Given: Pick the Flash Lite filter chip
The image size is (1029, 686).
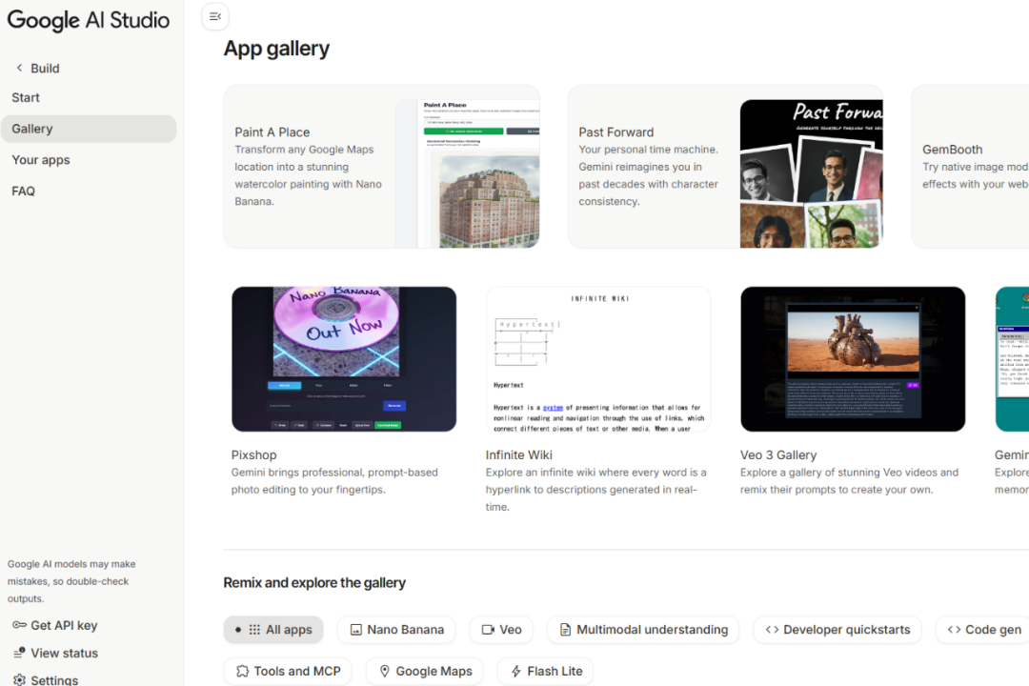Looking at the screenshot, I should [x=545, y=671].
